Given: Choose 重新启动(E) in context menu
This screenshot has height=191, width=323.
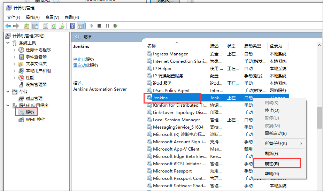Looking at the screenshot, I should (275, 133).
